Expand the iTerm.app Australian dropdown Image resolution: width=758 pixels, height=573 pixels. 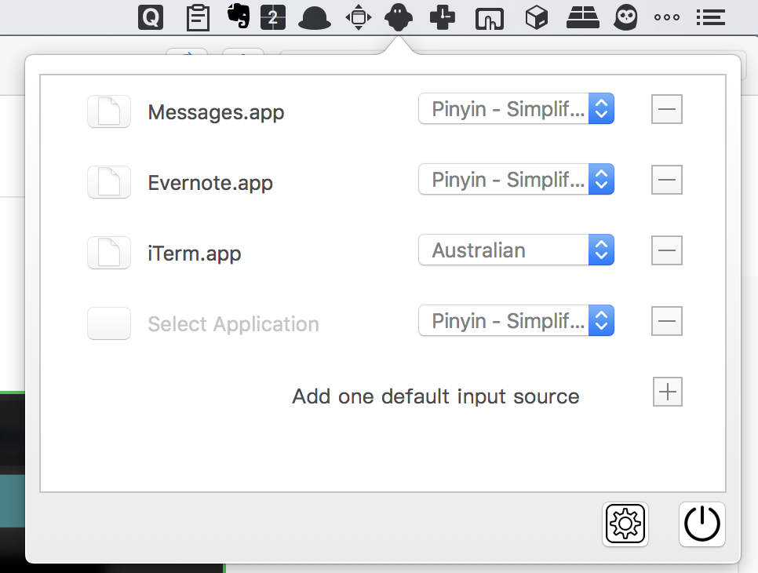coord(516,250)
